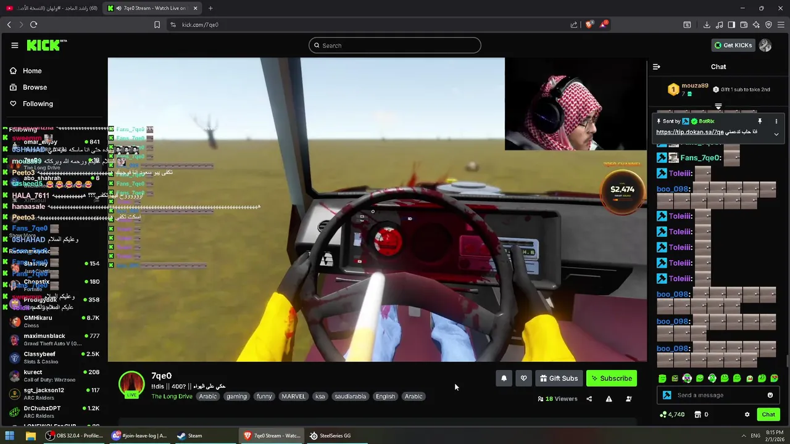790x444 pixels.
Task: Open the emoji picker in message box
Action: click(770, 395)
